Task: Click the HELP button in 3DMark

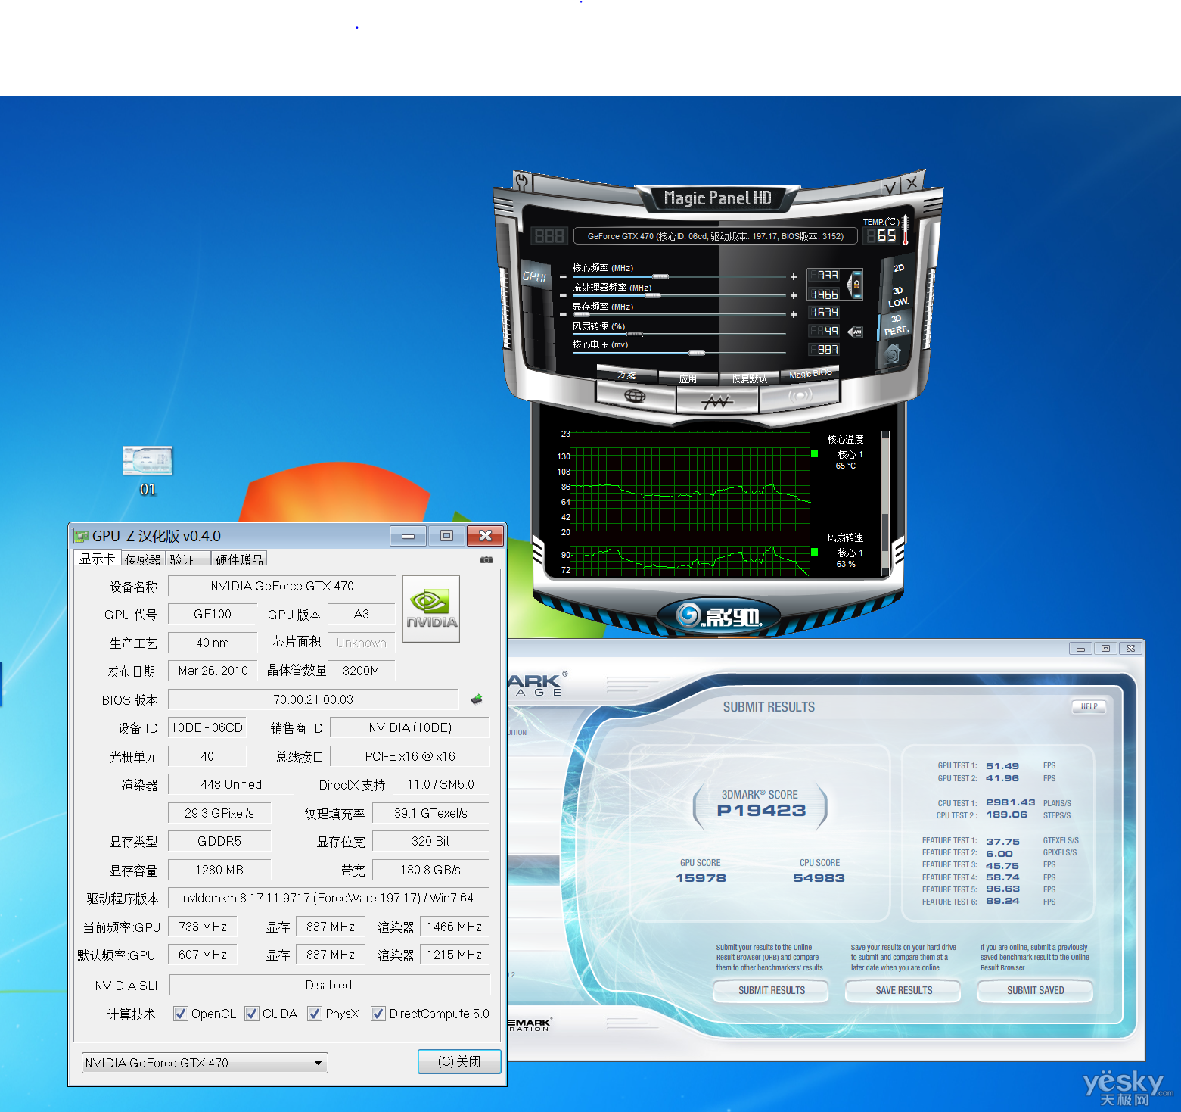Action: [x=1089, y=706]
